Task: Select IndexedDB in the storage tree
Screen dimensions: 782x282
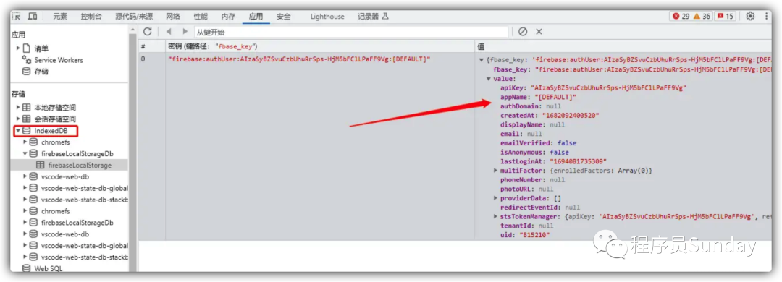Action: (51, 131)
